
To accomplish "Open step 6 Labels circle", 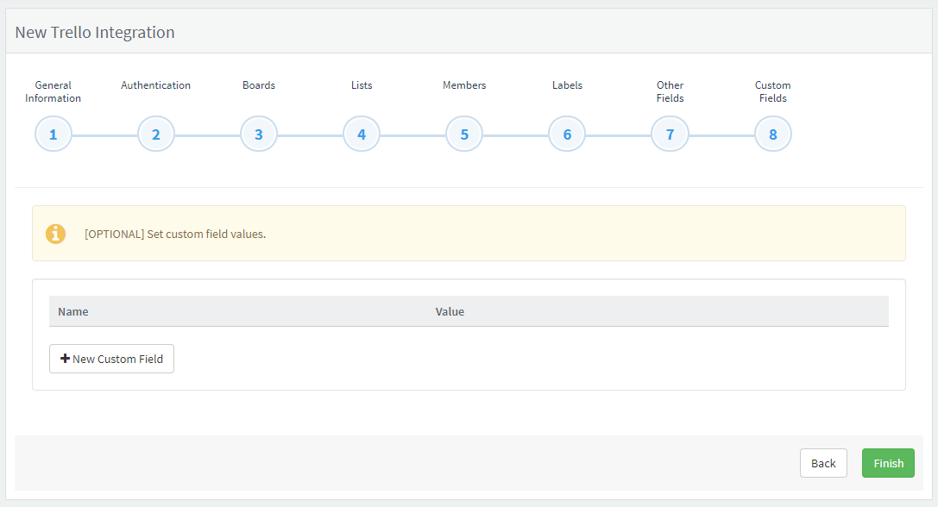I will tap(567, 134).
